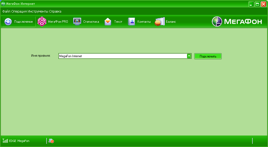Click the Имя профиля label
268x147 pixels.
pyautogui.click(x=41, y=56)
